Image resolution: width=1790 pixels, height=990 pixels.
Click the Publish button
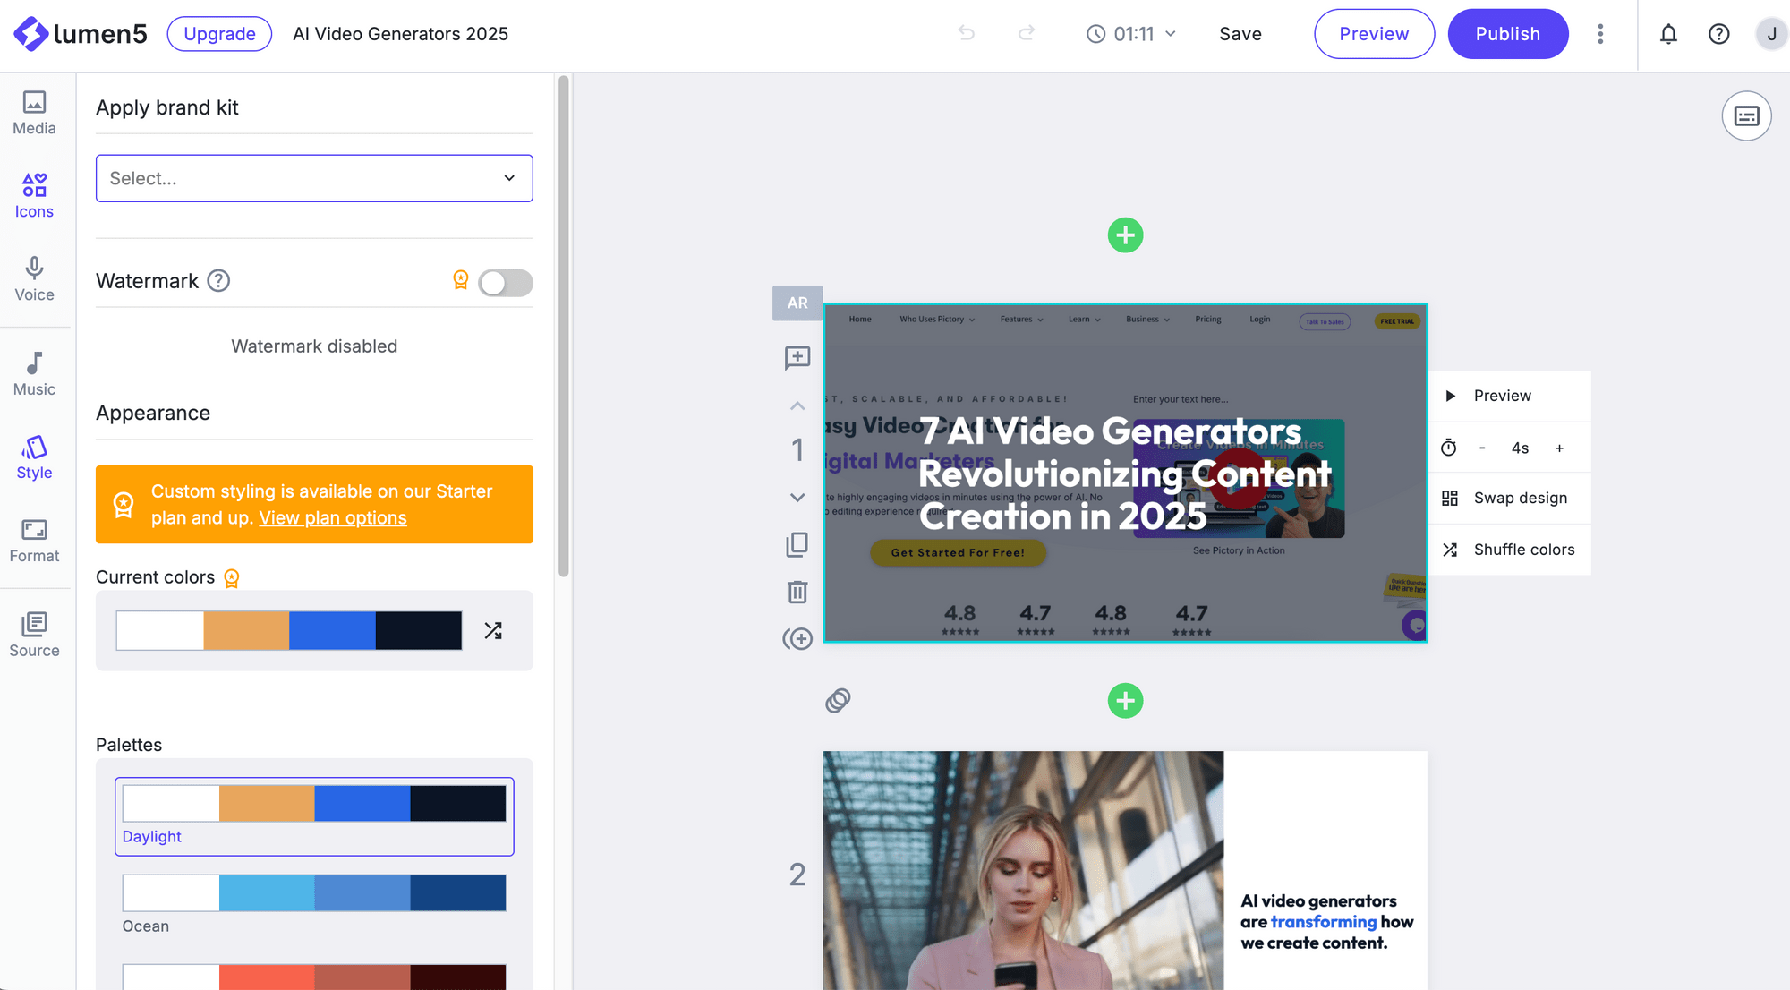click(x=1509, y=33)
